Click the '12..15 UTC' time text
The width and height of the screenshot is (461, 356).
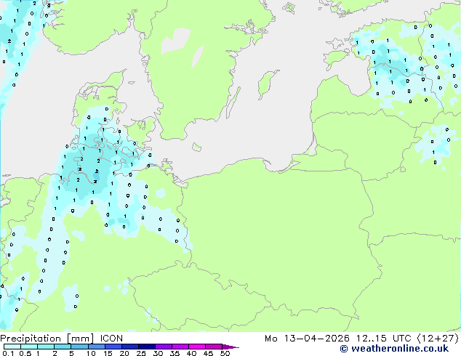[x=383, y=339]
